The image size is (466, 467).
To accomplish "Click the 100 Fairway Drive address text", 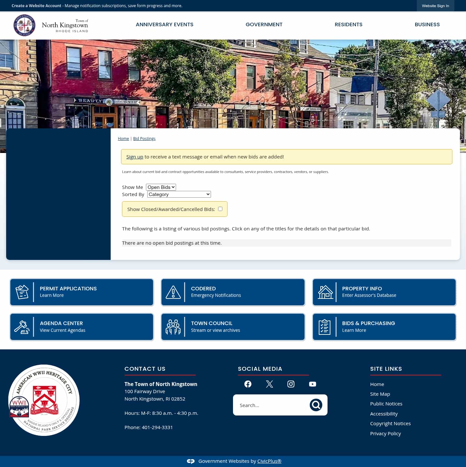I will click(x=145, y=391).
